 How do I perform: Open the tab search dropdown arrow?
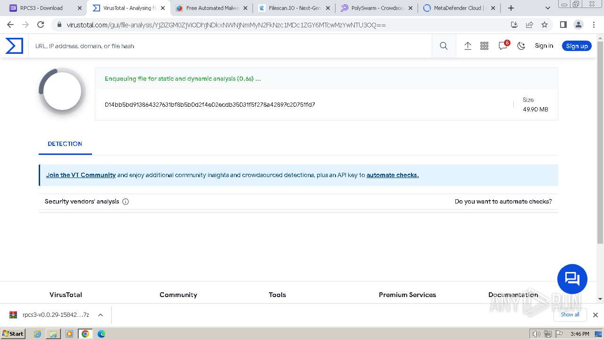coord(548,8)
